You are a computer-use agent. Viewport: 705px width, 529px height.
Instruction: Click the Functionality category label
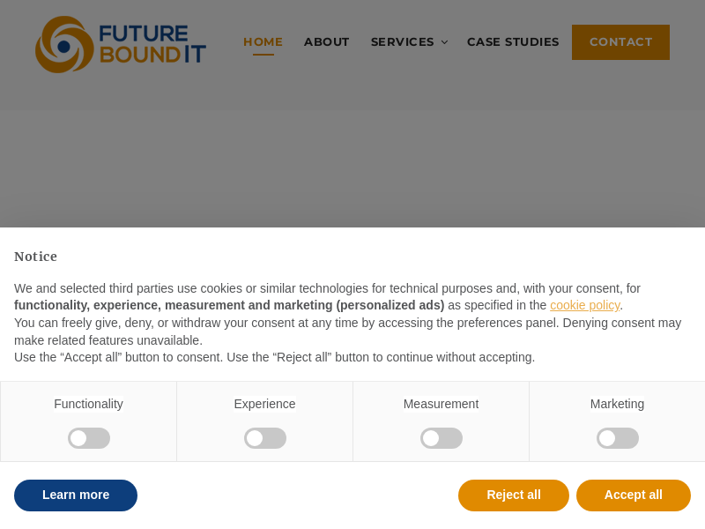coord(88,404)
